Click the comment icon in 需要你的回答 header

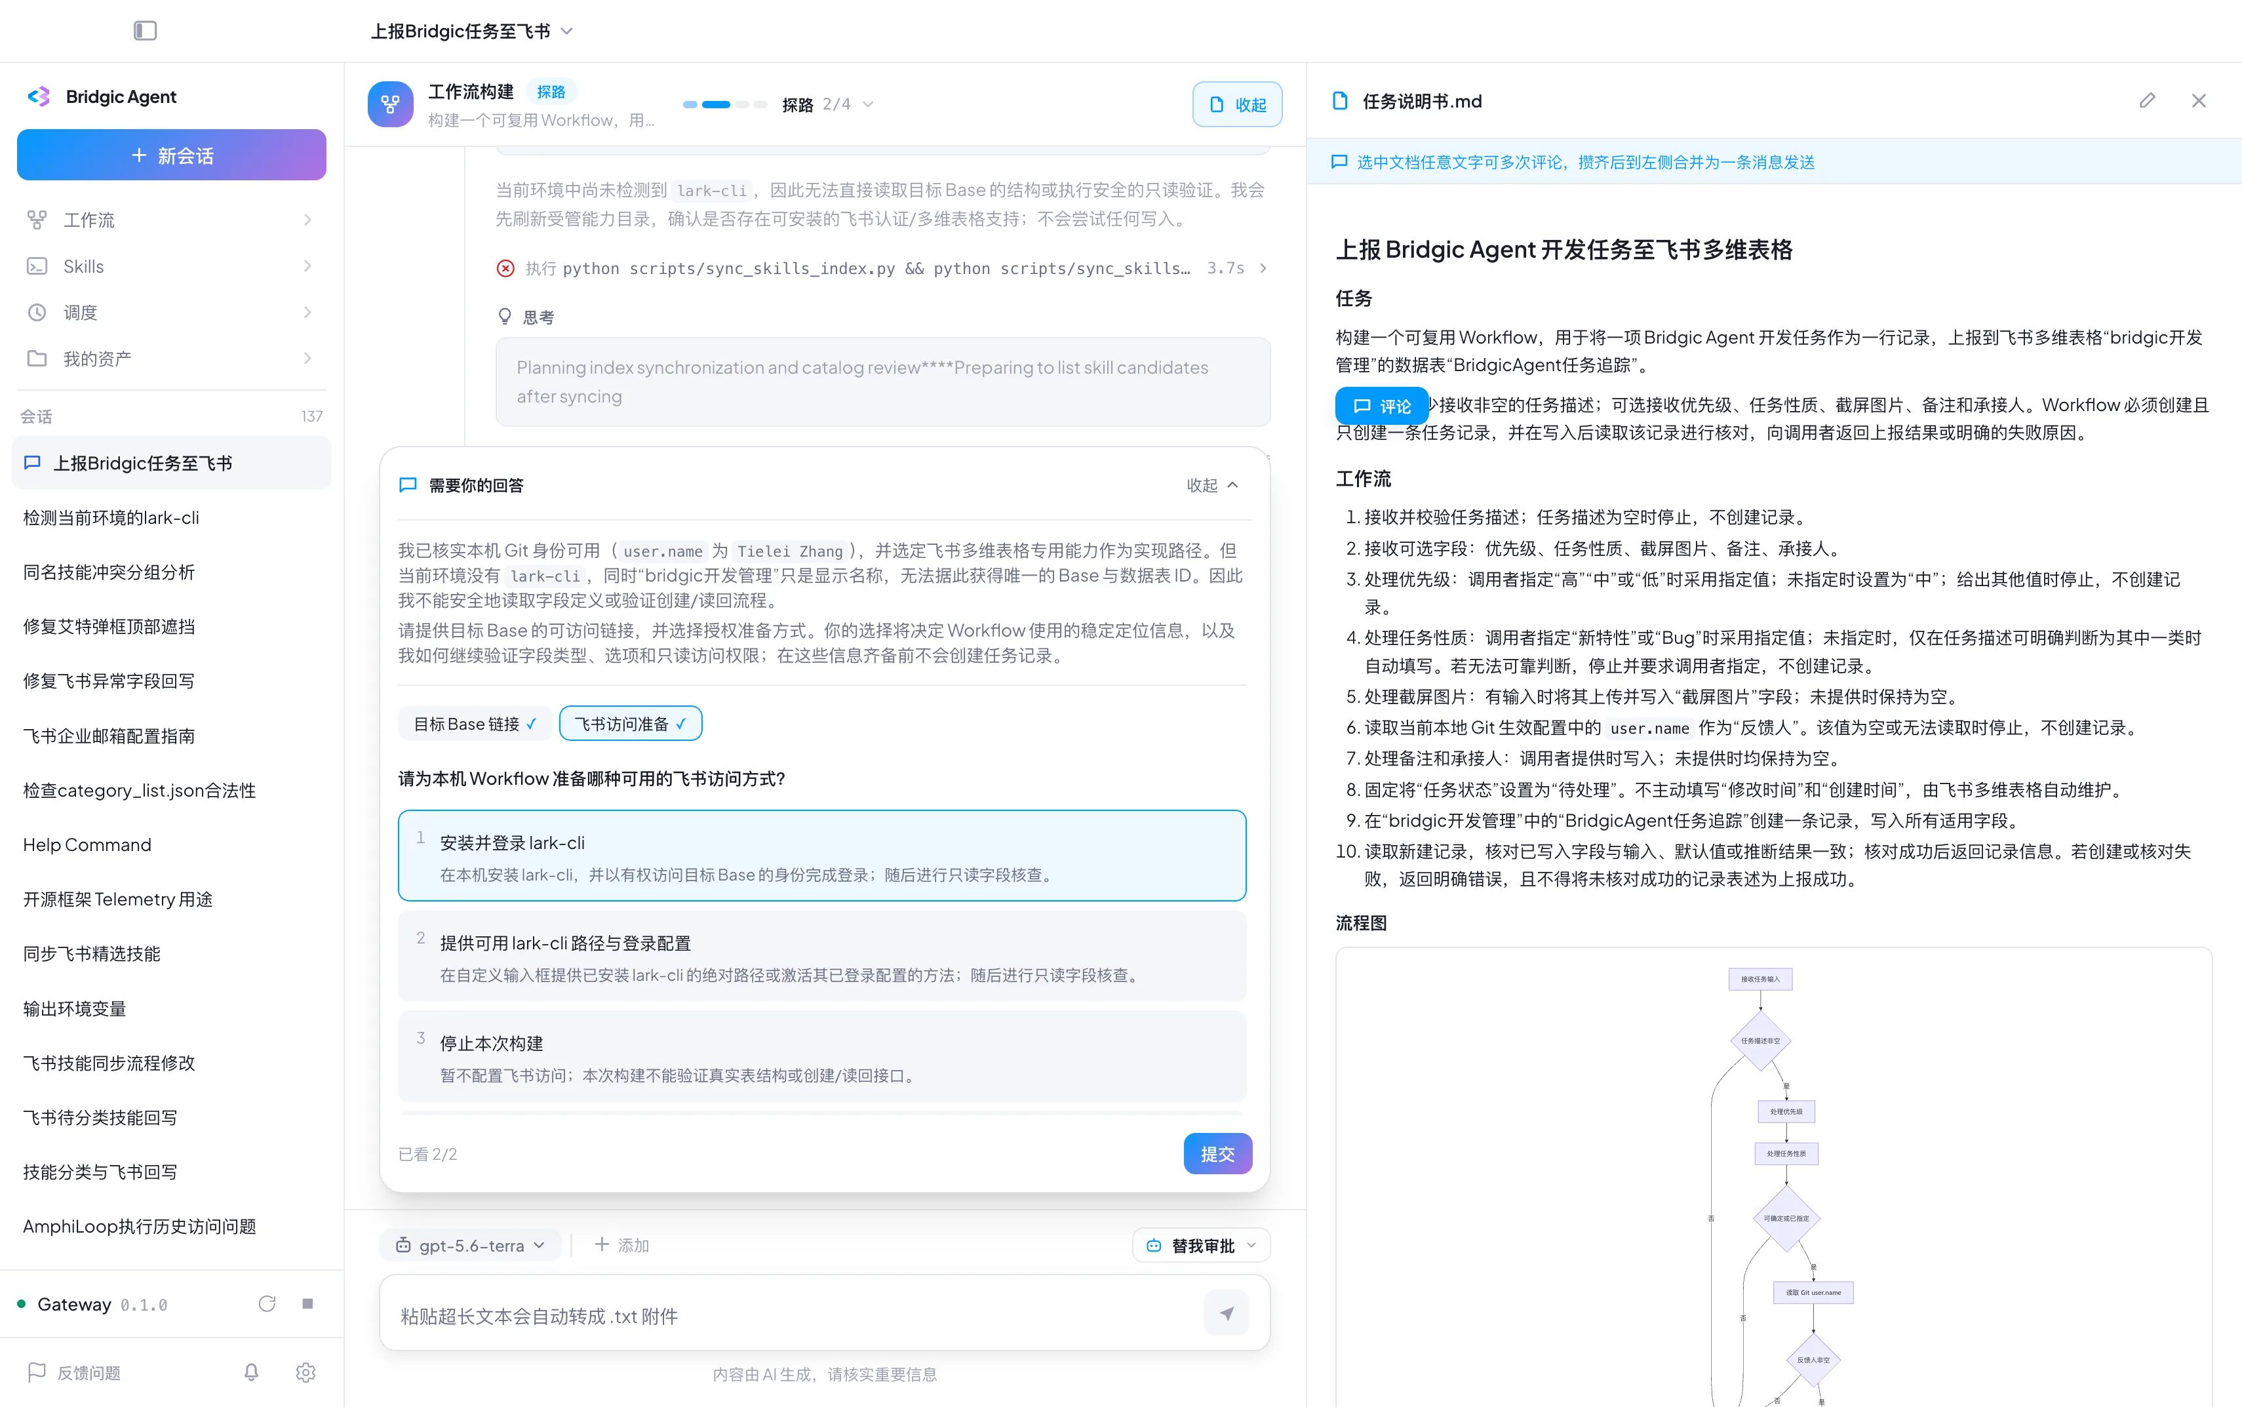(408, 485)
